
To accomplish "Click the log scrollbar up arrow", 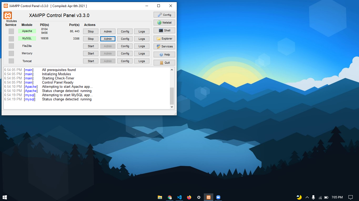I will [x=172, y=70].
